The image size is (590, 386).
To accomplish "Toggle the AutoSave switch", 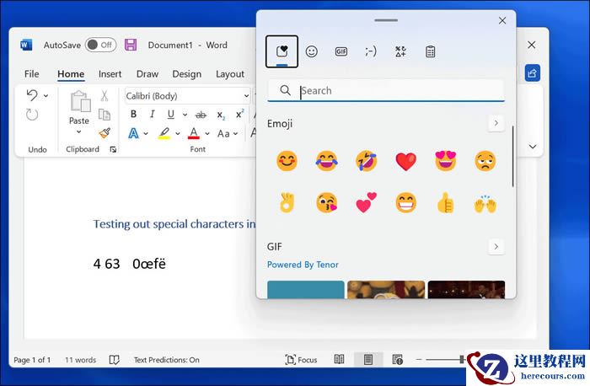I will point(100,45).
